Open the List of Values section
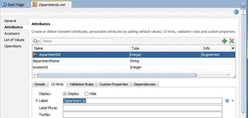Image resolution: width=248 pixels, height=118 pixels. click(14, 40)
